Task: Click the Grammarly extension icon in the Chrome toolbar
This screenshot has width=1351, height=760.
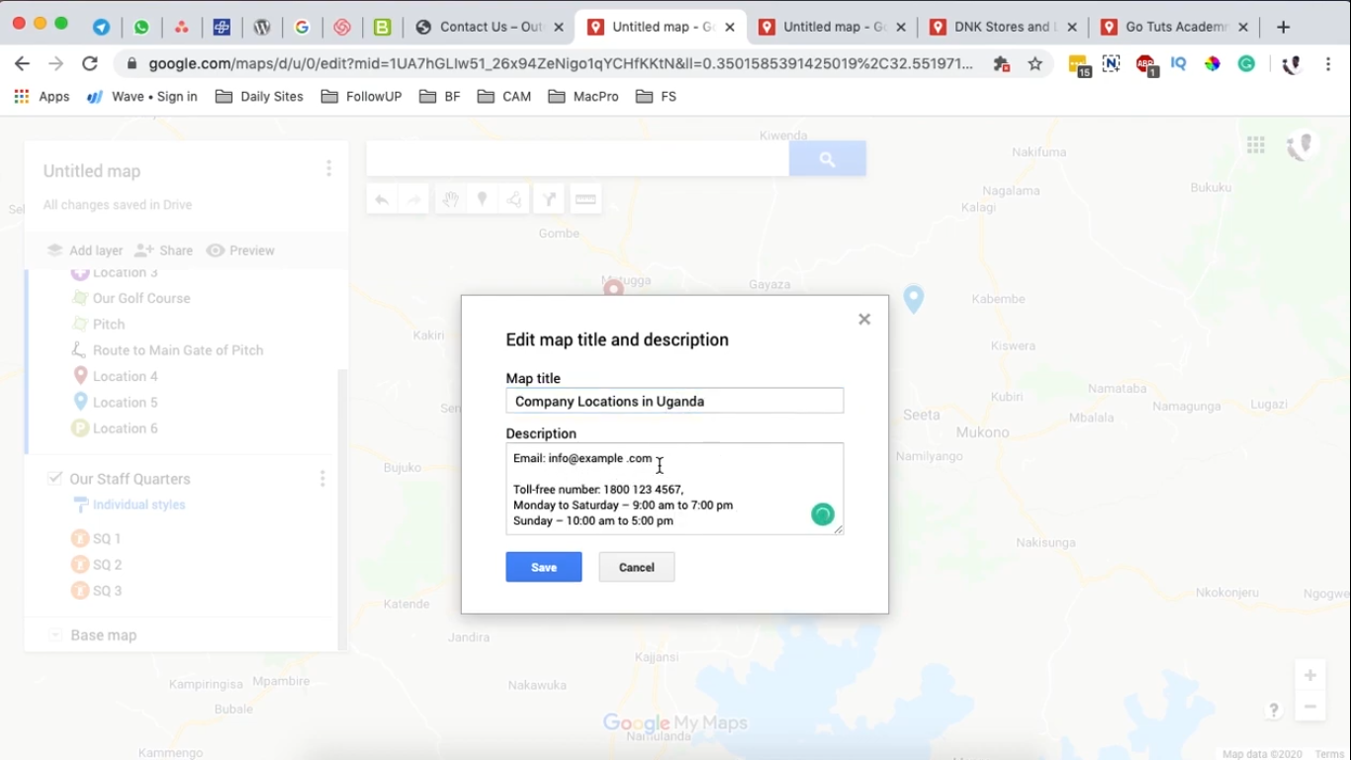Action: coord(1246,64)
